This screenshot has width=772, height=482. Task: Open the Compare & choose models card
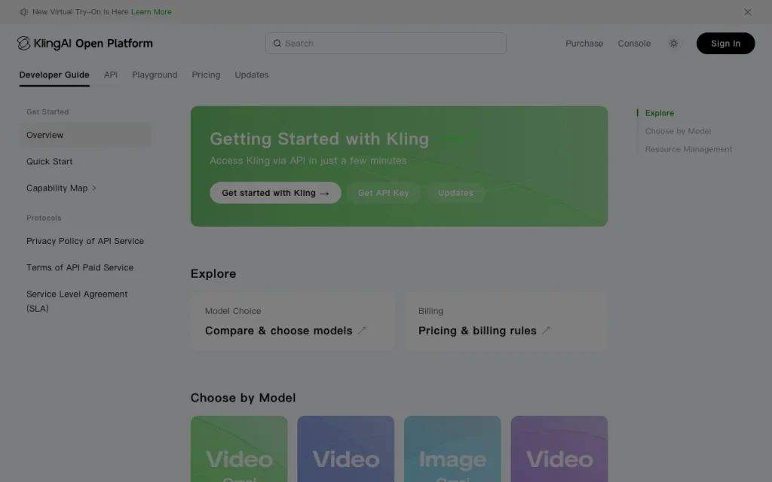pos(293,322)
